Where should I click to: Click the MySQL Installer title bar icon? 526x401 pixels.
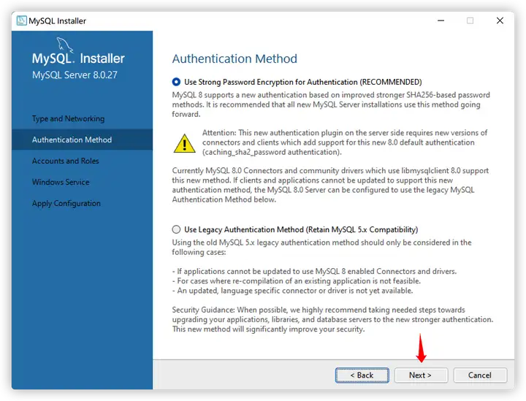click(21, 20)
